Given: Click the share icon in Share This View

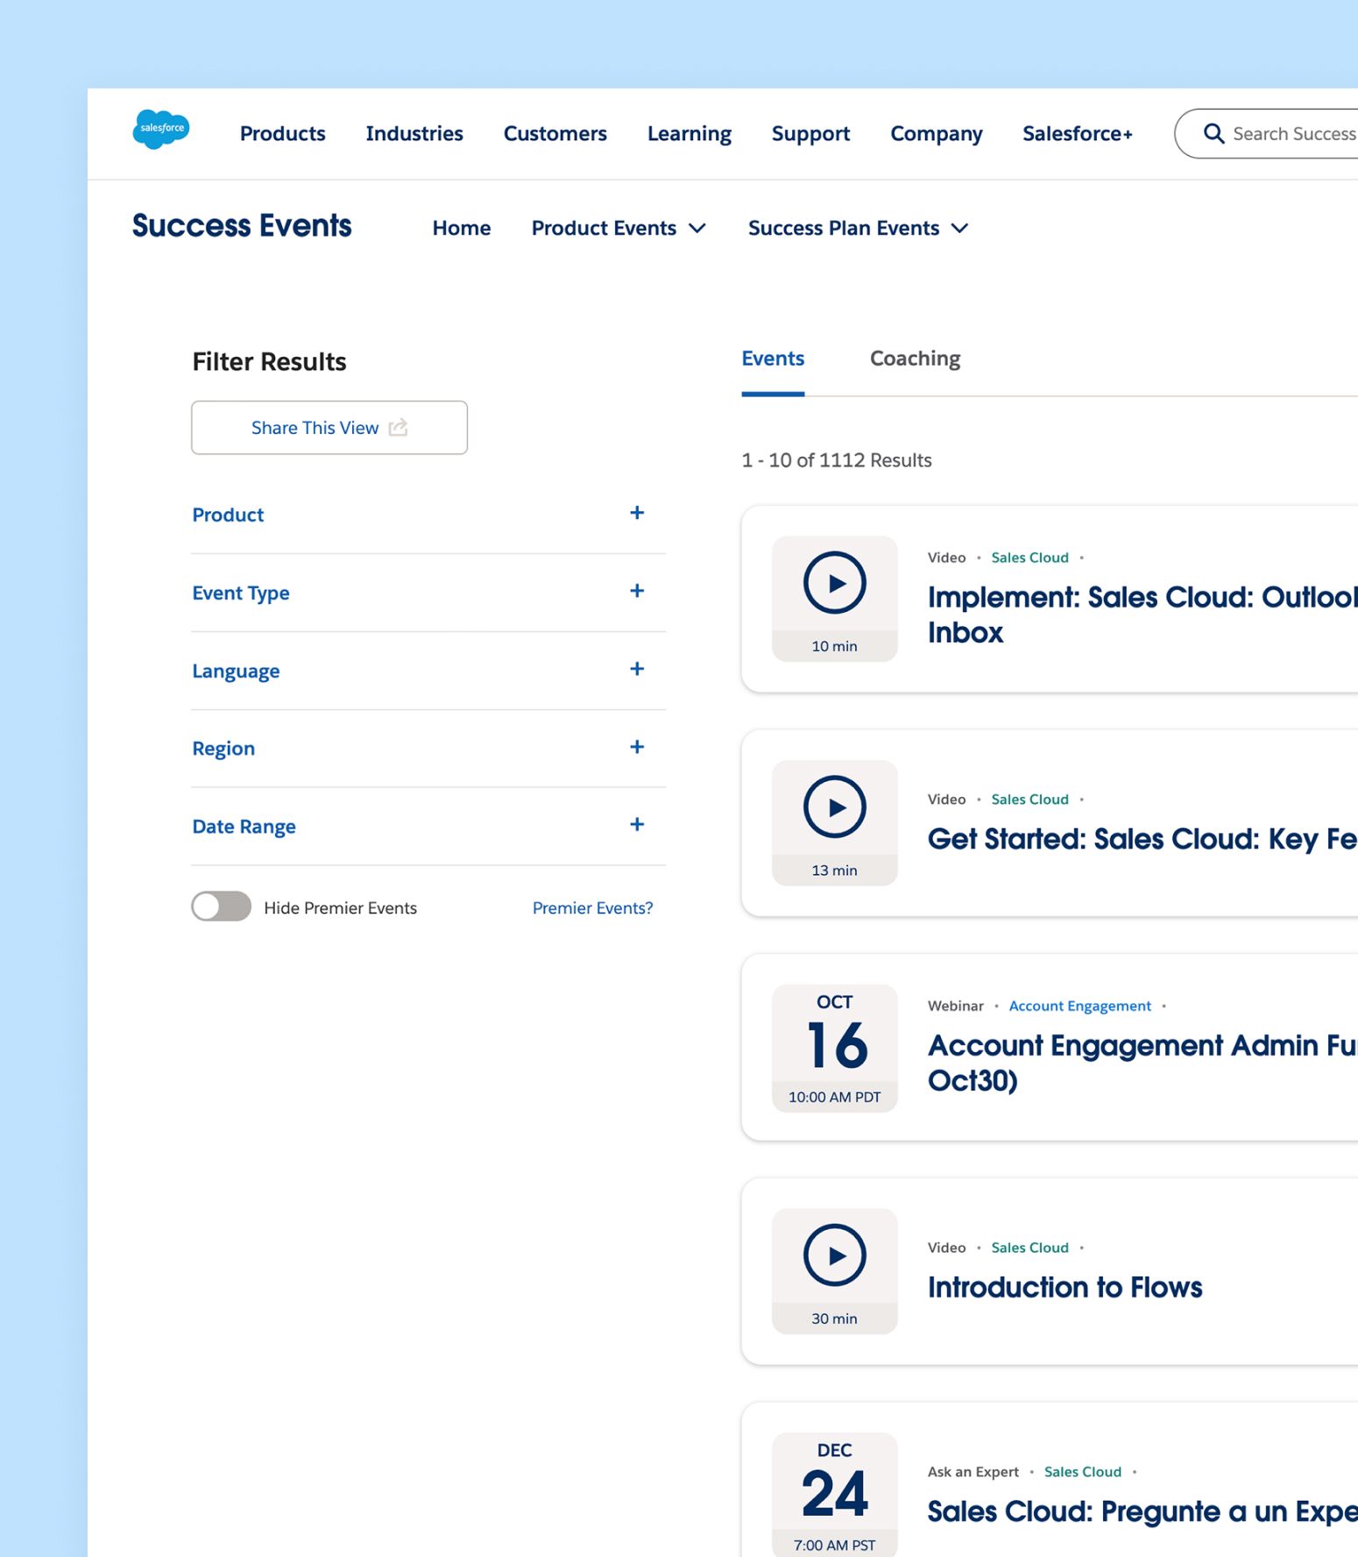Looking at the screenshot, I should (399, 428).
